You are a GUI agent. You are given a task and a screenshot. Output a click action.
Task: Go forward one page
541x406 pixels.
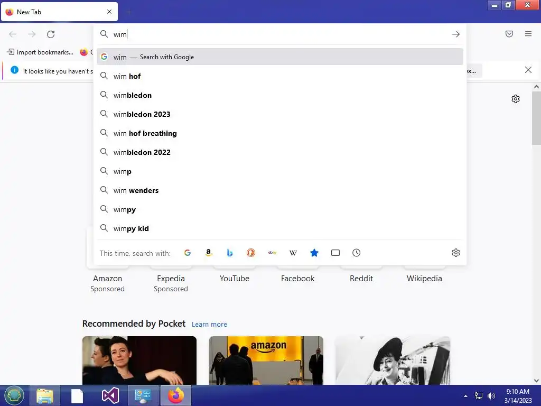(x=32, y=34)
